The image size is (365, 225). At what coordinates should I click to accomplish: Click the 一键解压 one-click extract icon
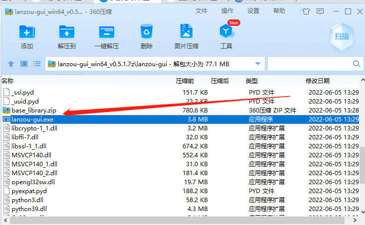(x=107, y=32)
